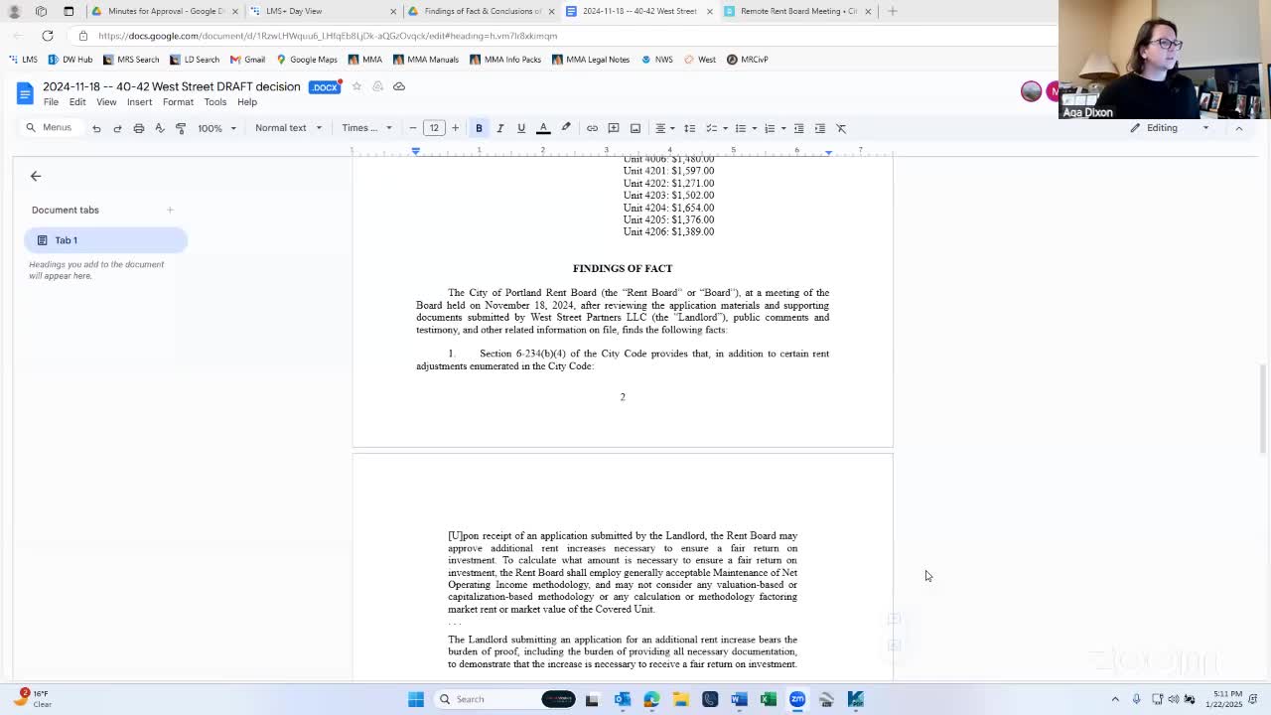Click the Undo arrow icon
This screenshot has height=715, width=1271.
[96, 128]
